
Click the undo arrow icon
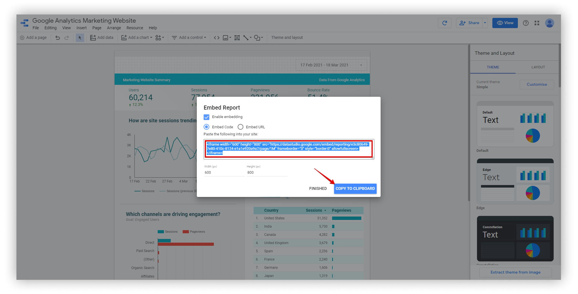pos(58,37)
